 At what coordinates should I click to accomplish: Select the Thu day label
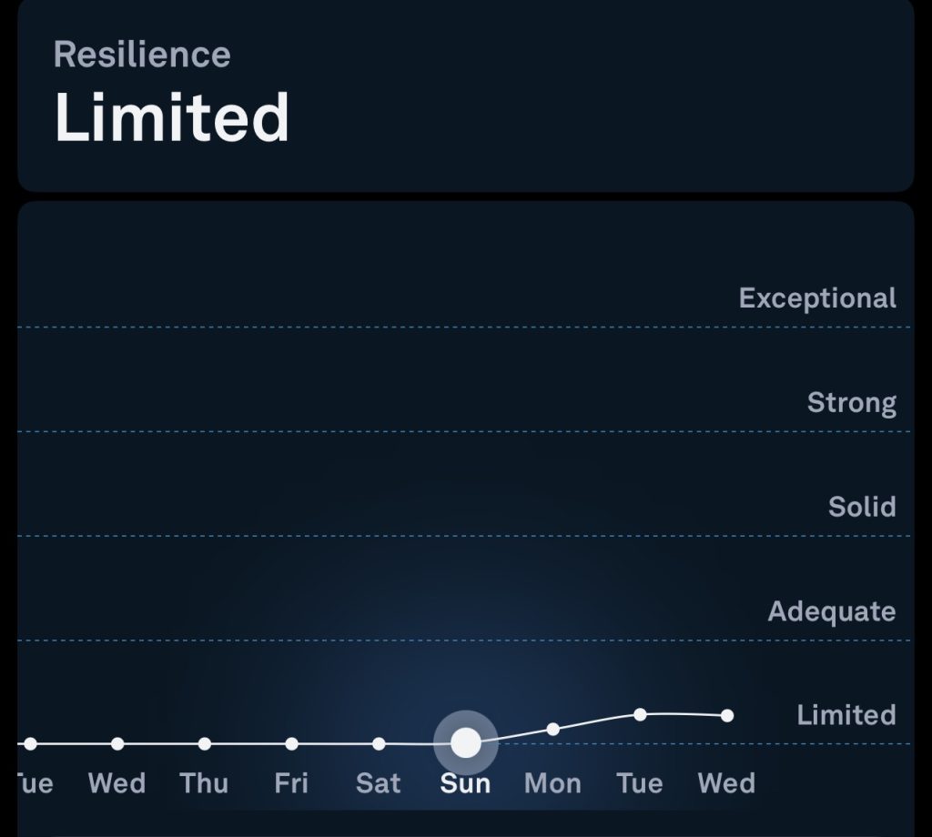tap(204, 783)
